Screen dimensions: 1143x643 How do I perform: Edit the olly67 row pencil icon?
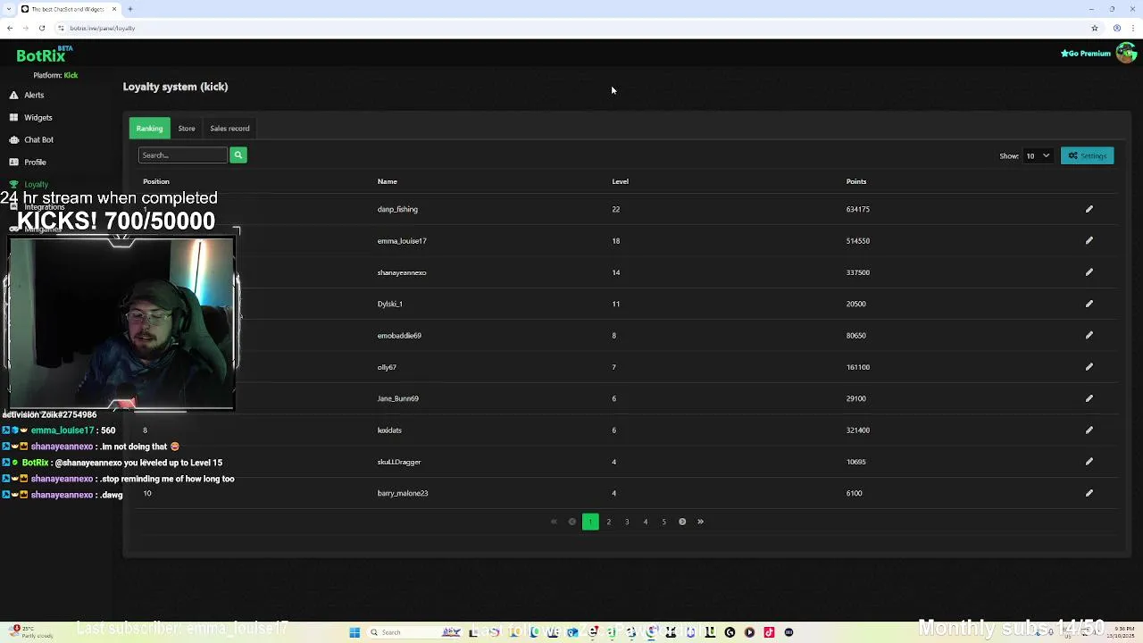point(1089,367)
